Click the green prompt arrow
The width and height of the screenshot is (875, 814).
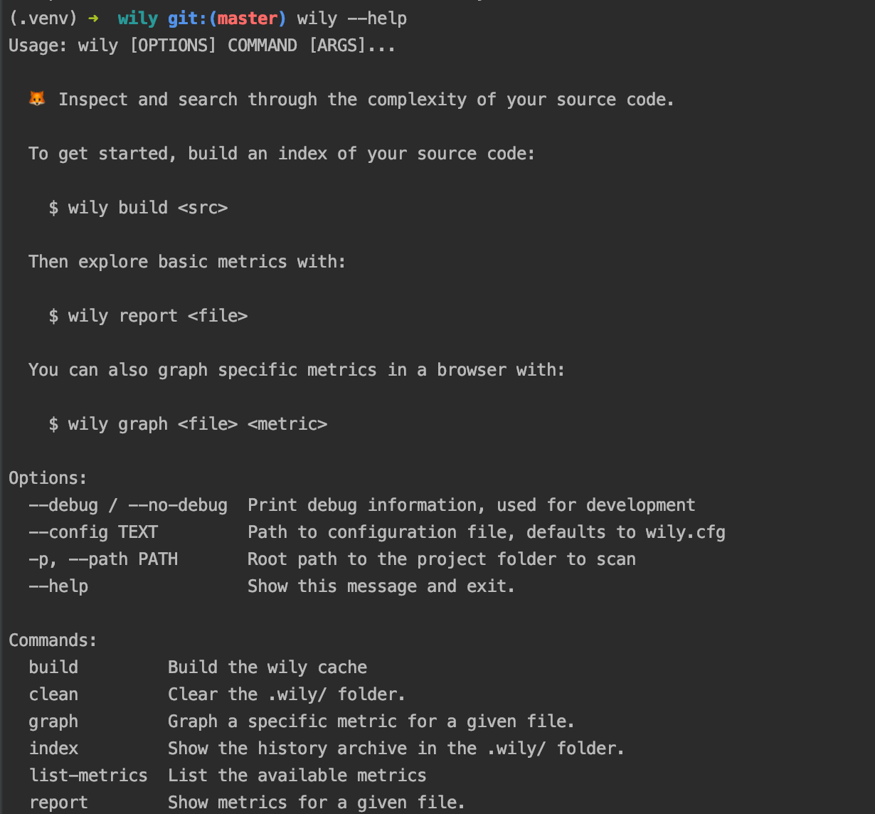(93, 18)
